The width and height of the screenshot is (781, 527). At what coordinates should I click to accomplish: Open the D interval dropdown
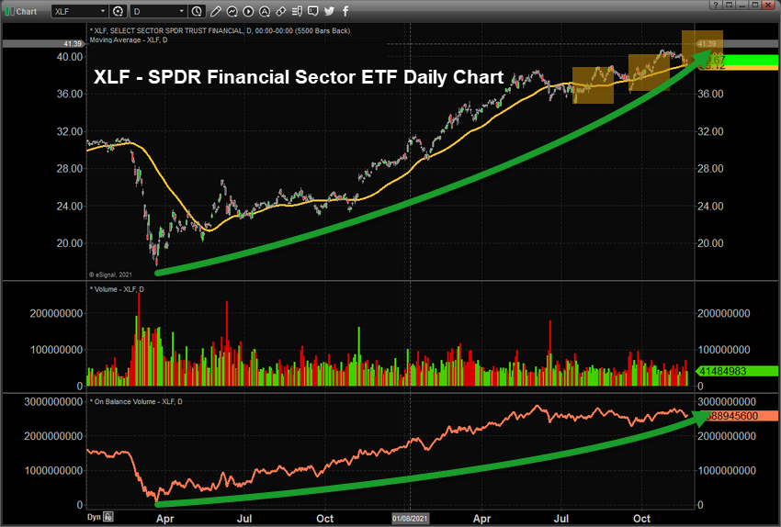(158, 11)
